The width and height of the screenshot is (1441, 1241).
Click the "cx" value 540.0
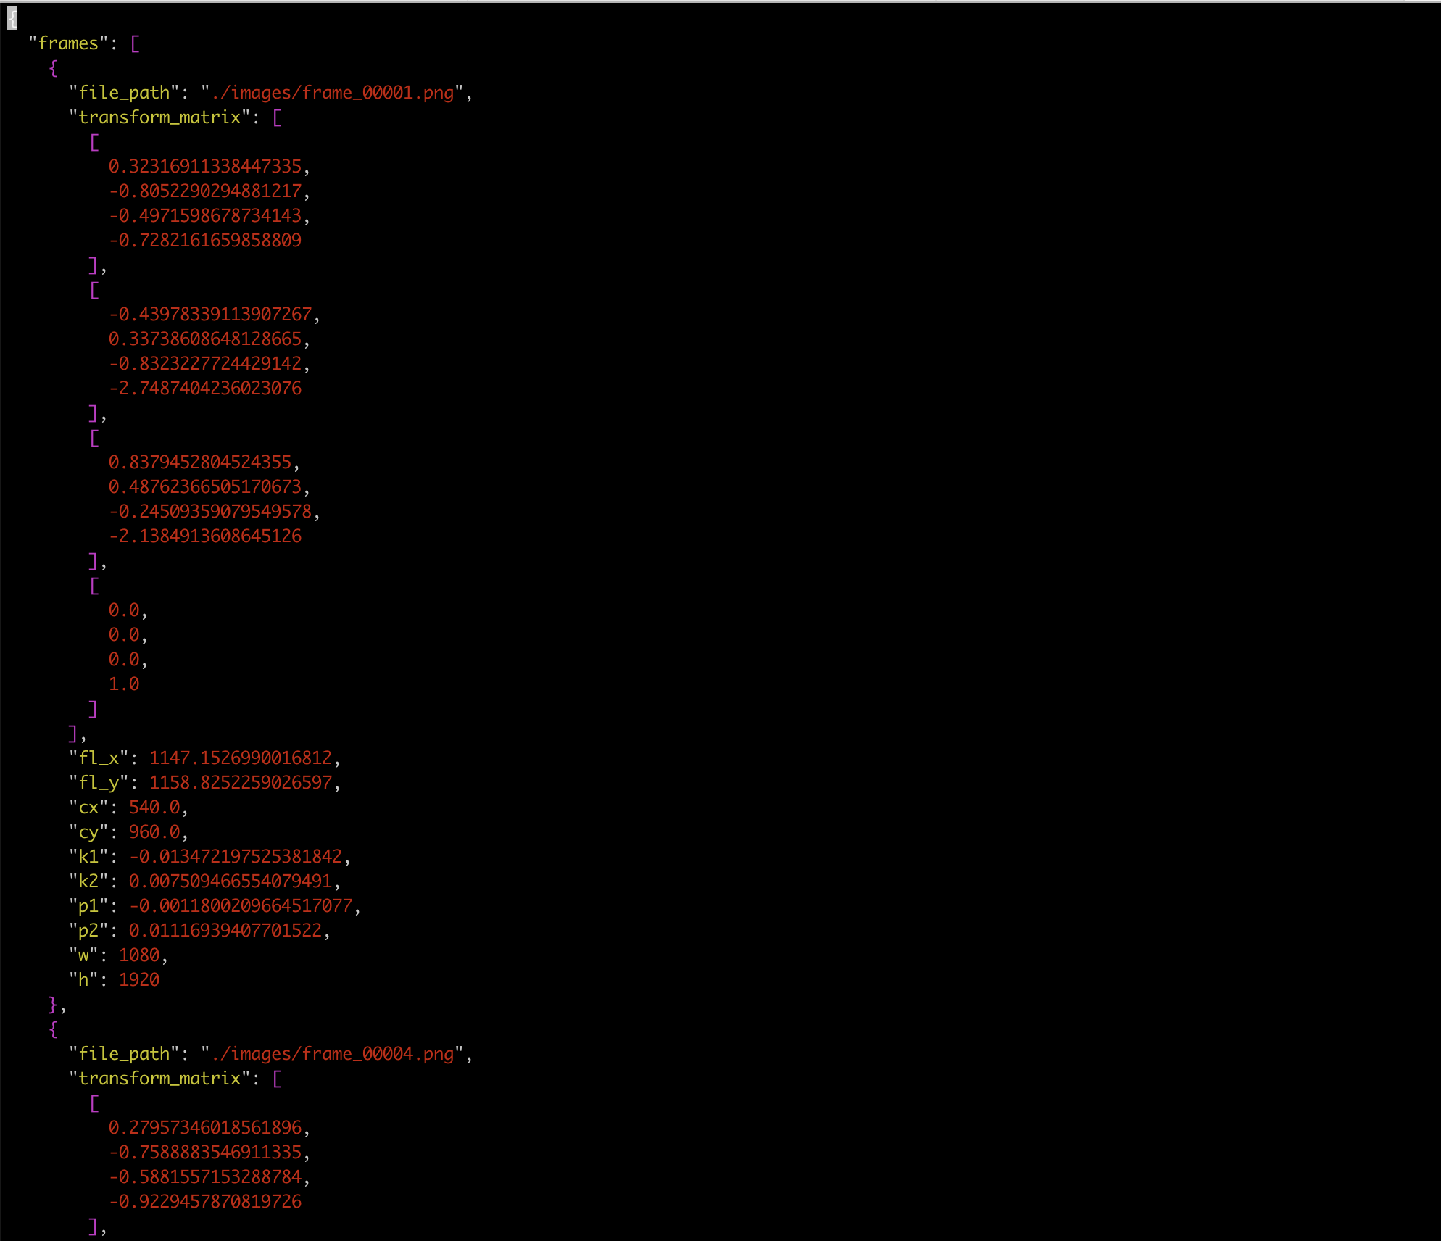[x=154, y=808]
